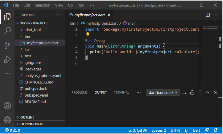Screen dimensions: 223x134
Task: Click the lightbulb quick-fix icon
Action: tap(88, 34)
